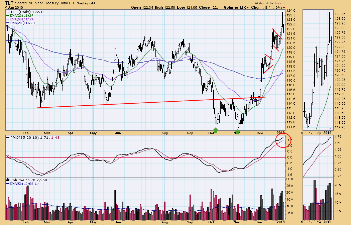The width and height of the screenshot is (351, 225).
Task: Click 'Apr' on the bottom volume date axis
Action: [x=70, y=222]
